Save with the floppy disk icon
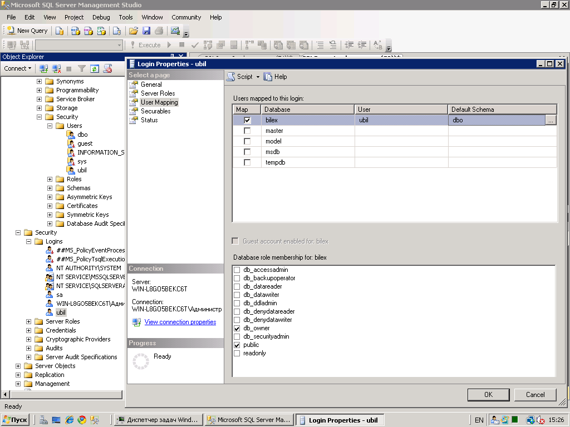570x427 pixels. (146, 31)
